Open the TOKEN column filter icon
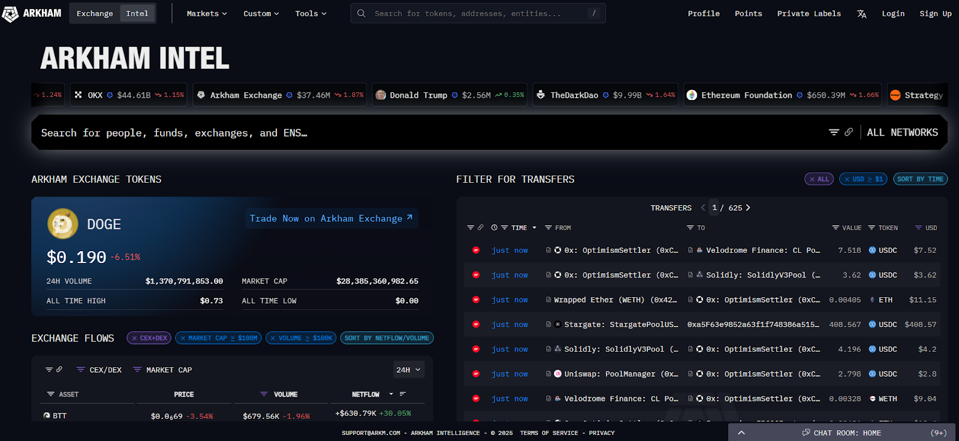959x441 pixels. click(872, 228)
